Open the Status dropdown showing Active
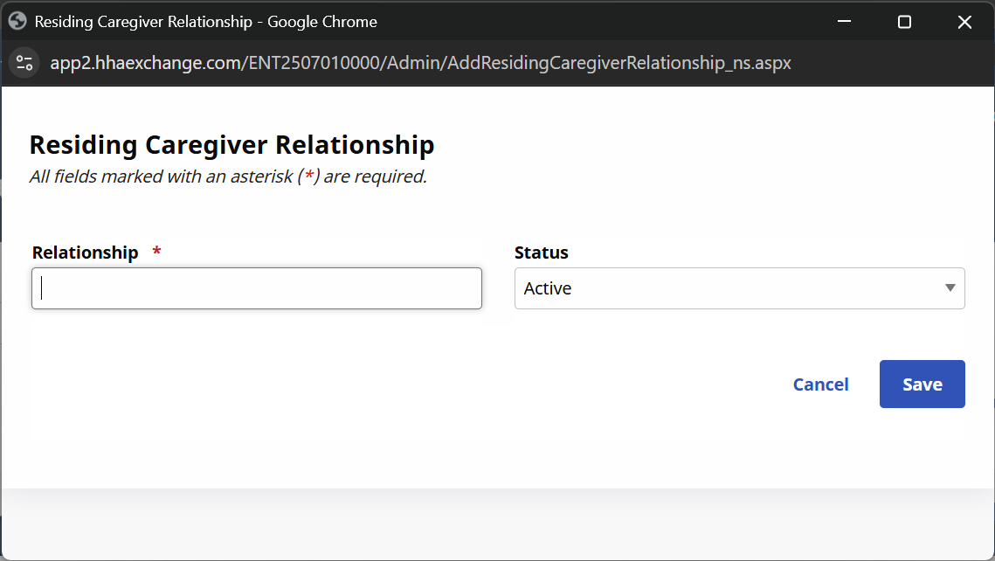The width and height of the screenshot is (995, 561). 739,288
